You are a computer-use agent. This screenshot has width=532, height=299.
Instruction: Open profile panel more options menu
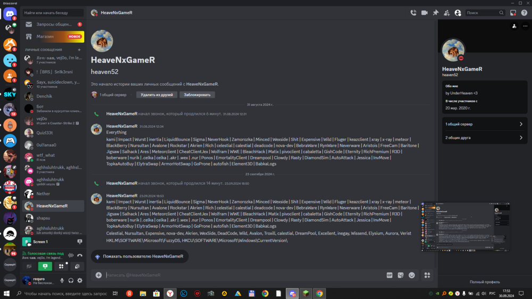point(525,26)
